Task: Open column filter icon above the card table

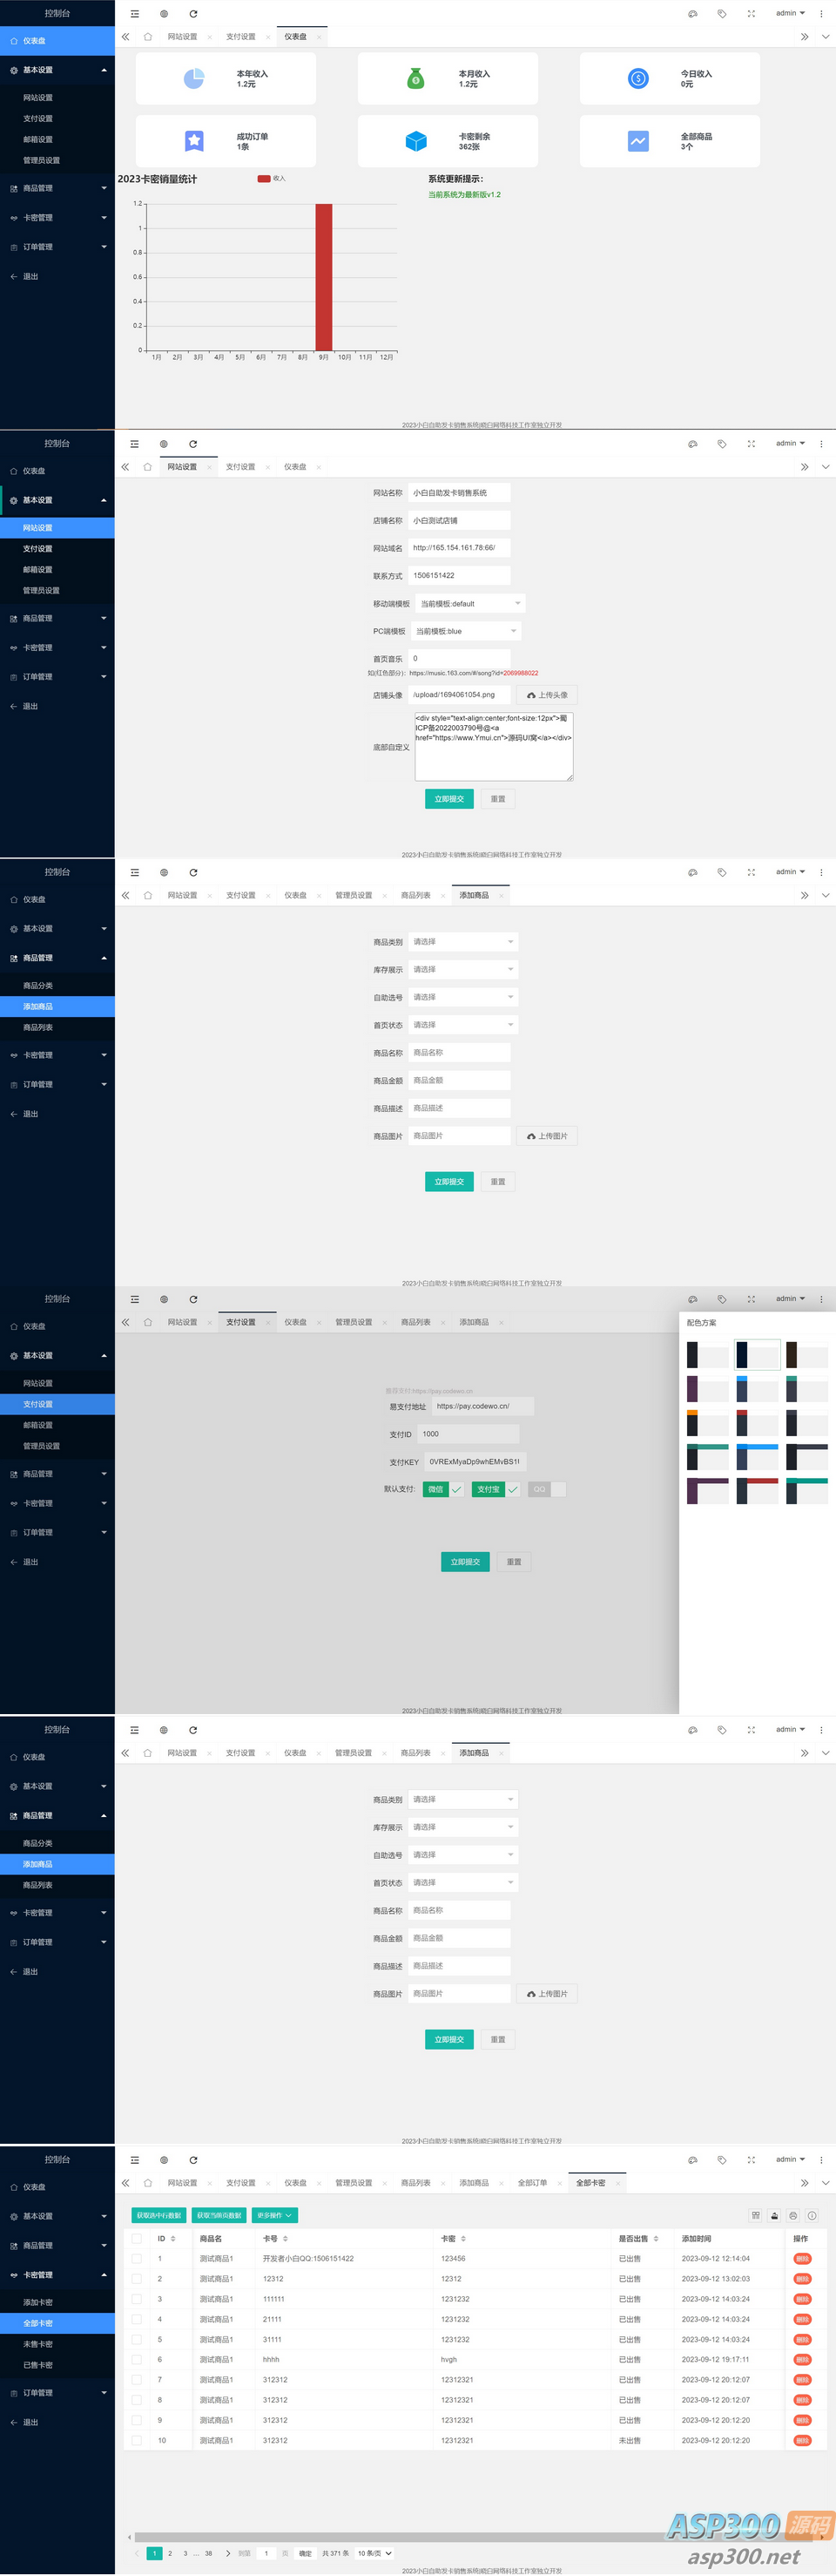Action: coord(756,2215)
